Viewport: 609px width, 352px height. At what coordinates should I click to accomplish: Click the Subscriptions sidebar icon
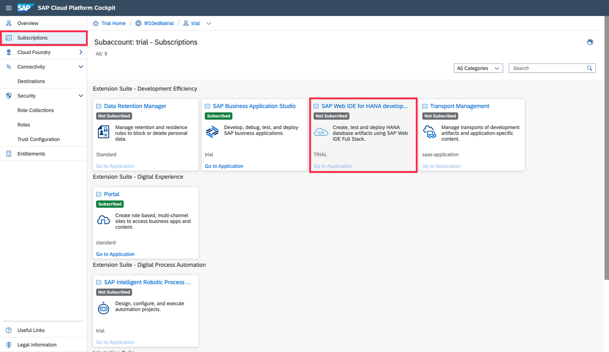pyautogui.click(x=9, y=38)
